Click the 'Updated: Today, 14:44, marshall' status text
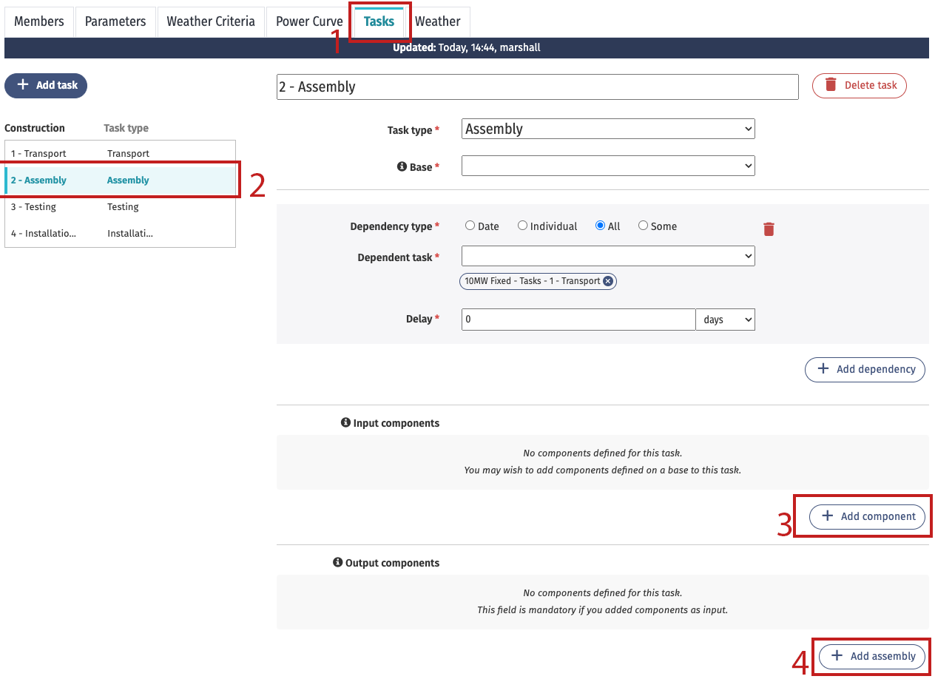Viewport: 935px width, 679px height. pyautogui.click(x=466, y=47)
